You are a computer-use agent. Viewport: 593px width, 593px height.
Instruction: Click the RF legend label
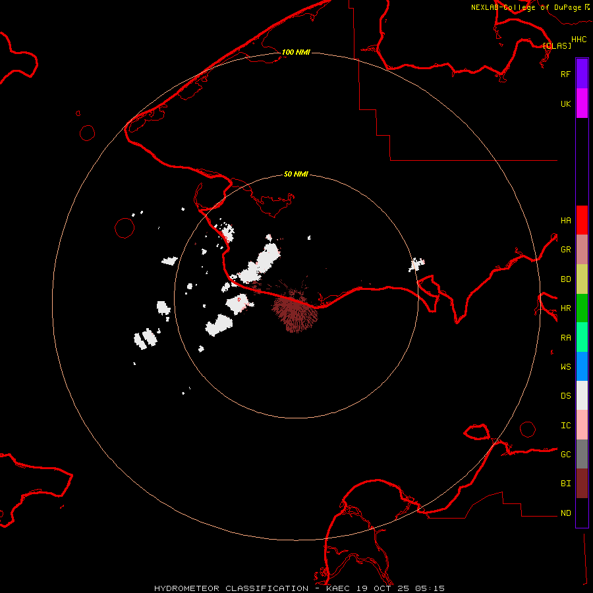[565, 74]
